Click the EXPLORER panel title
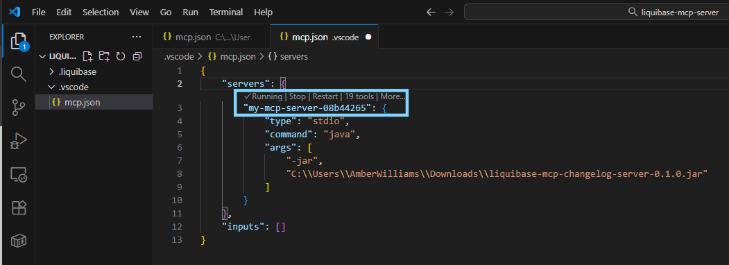The width and height of the screenshot is (729, 265). (x=67, y=37)
